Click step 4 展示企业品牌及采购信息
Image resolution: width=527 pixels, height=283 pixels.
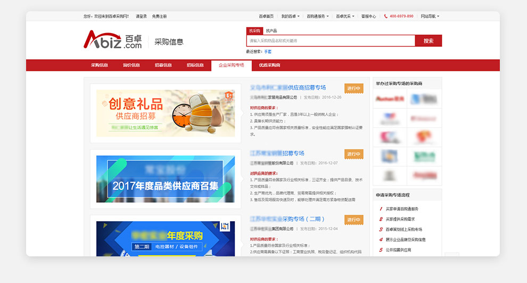tap(405, 240)
